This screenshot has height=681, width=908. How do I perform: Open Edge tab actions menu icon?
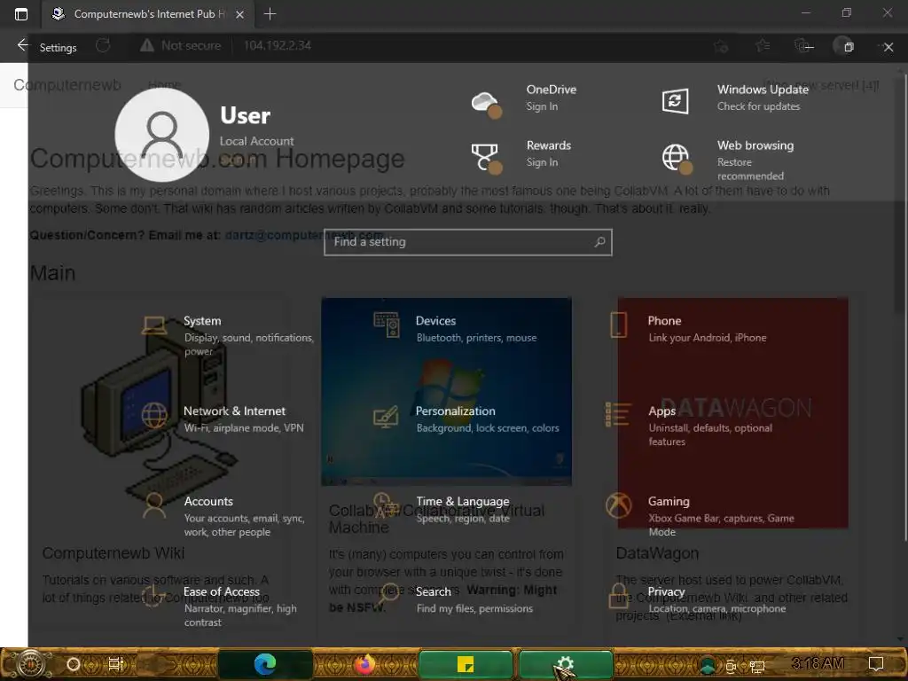point(21,14)
